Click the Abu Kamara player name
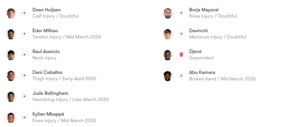 (202, 72)
